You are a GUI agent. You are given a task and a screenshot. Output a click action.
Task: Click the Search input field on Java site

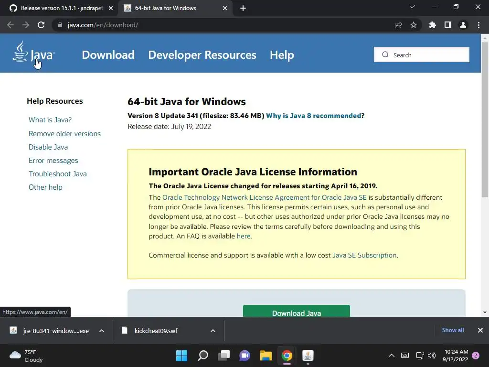pos(421,54)
